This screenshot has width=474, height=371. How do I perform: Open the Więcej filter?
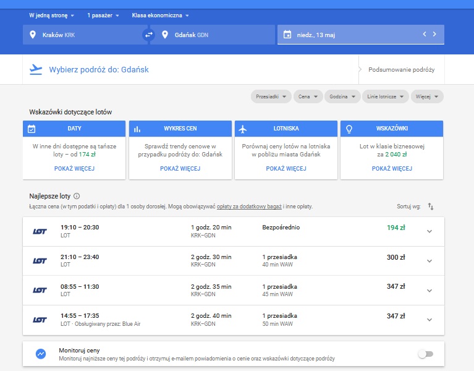tap(427, 96)
